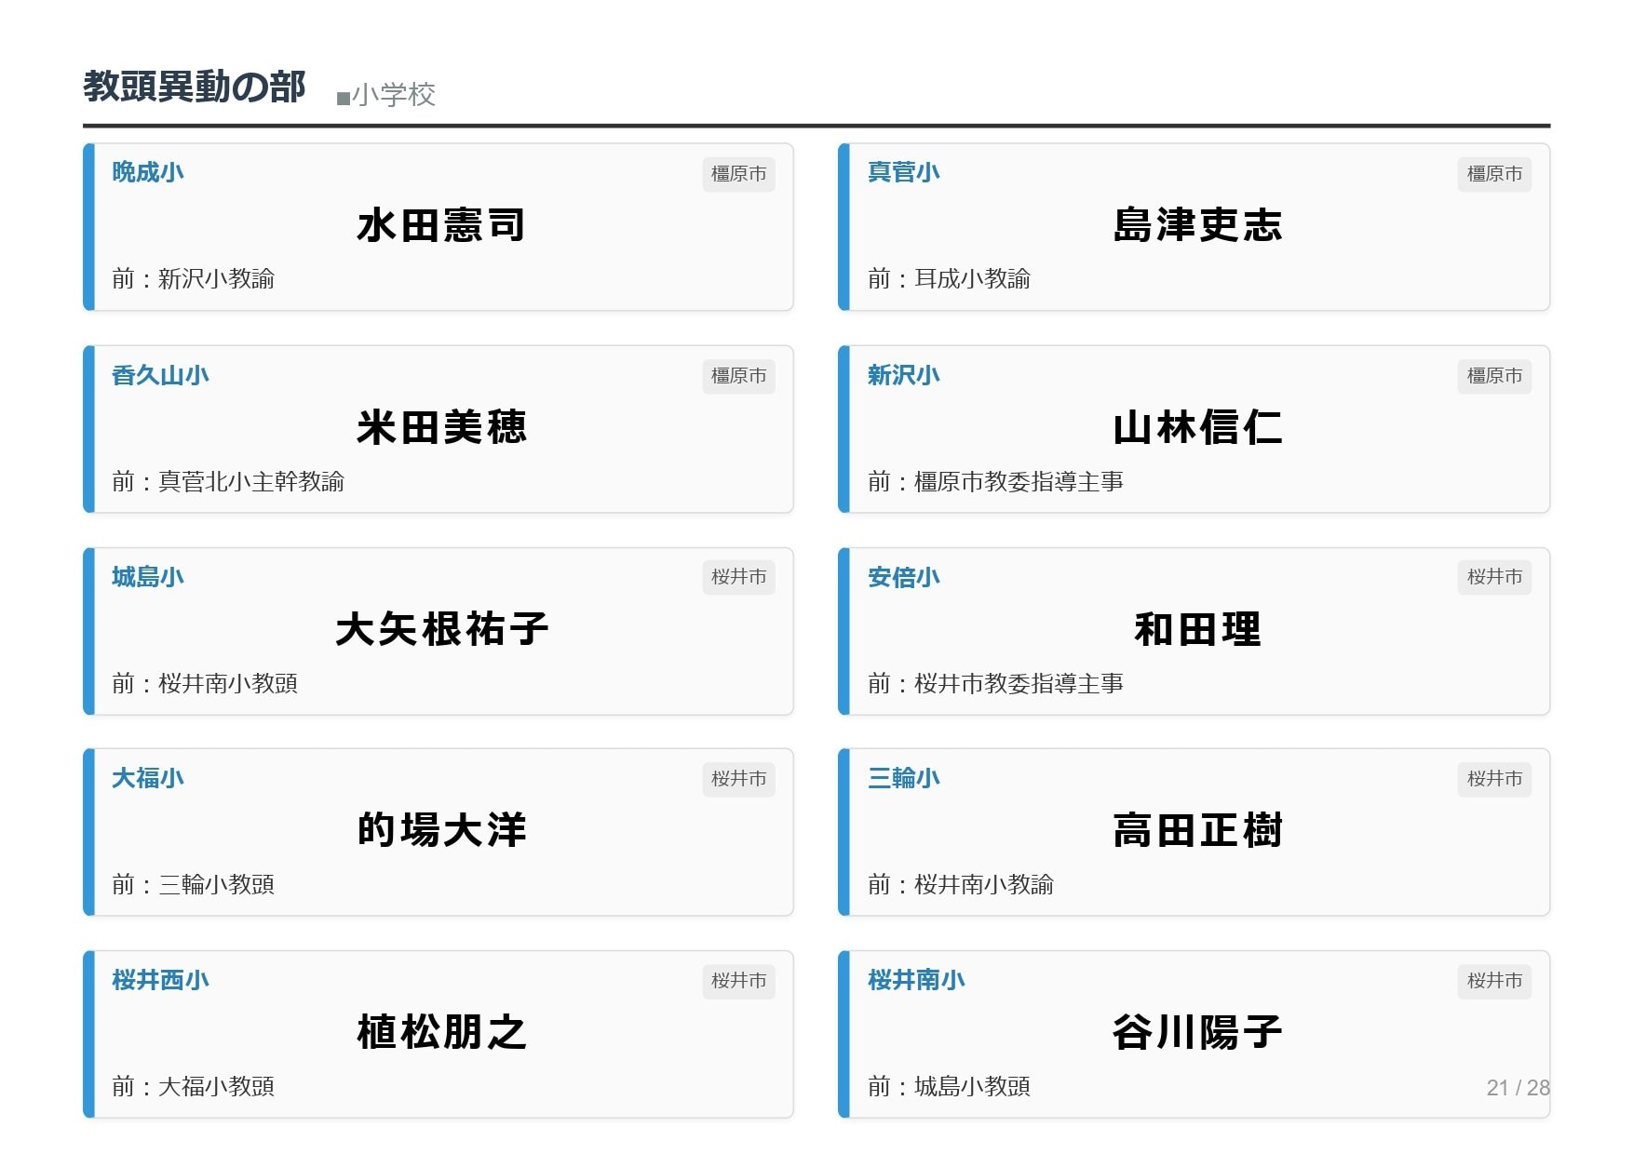Click the 橿原市 tag on 新沢小 card

1493,376
